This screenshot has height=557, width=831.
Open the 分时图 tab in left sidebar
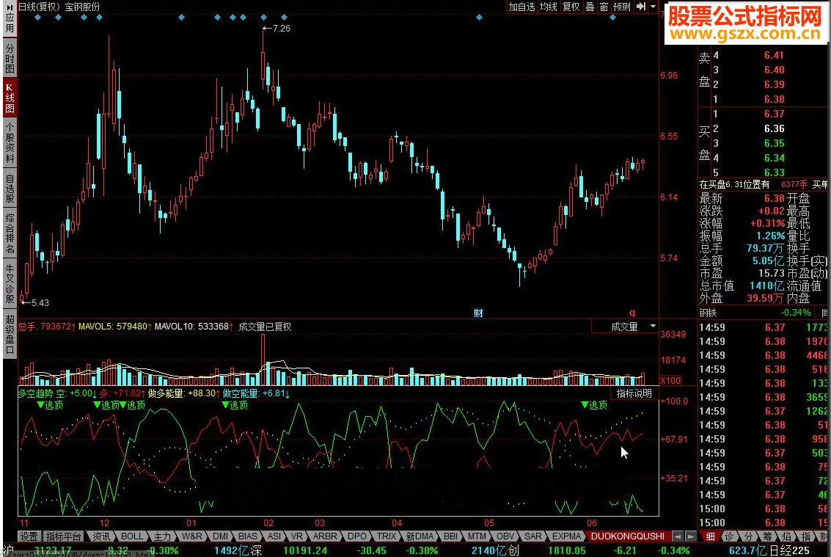click(10, 58)
